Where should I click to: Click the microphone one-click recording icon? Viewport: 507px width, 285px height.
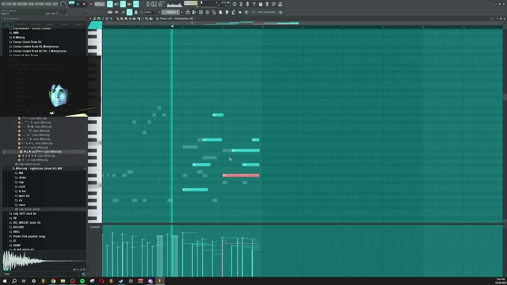coord(247,4)
